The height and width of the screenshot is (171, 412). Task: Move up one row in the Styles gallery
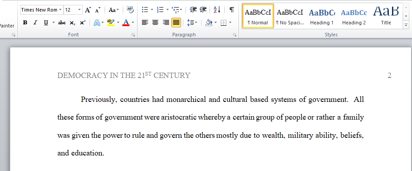point(406,8)
